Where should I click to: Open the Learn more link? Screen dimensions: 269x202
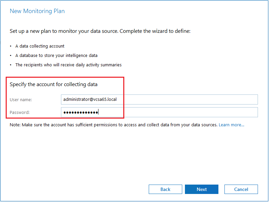[231, 125]
